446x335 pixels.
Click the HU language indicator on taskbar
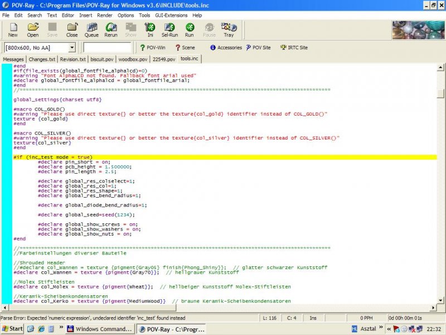coord(355,329)
